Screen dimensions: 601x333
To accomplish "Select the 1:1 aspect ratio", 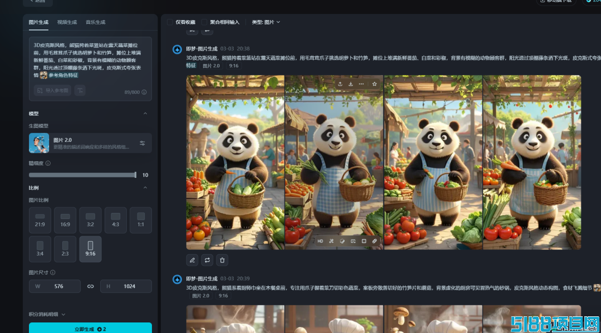I will (141, 220).
